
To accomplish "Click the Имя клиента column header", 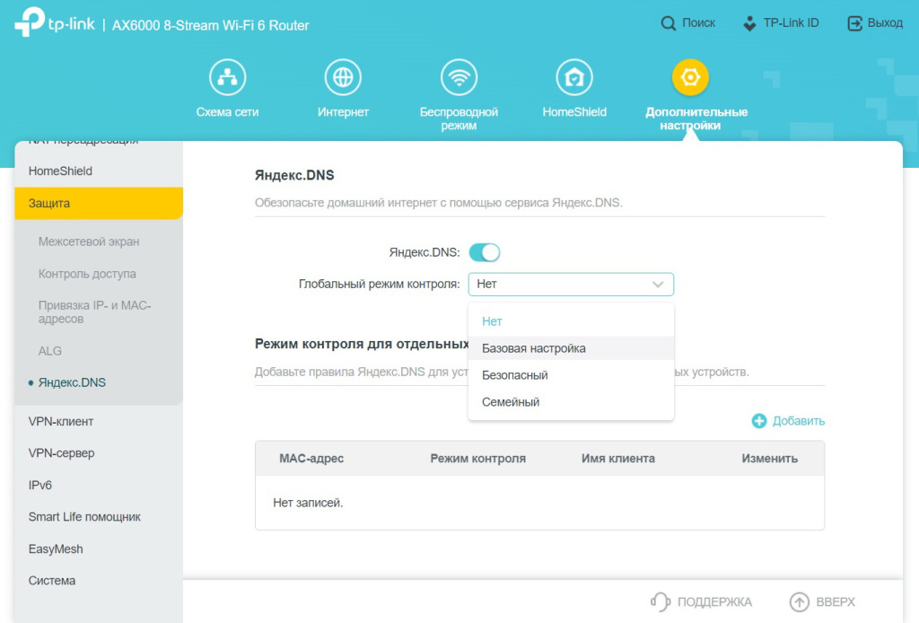I will click(x=618, y=459).
